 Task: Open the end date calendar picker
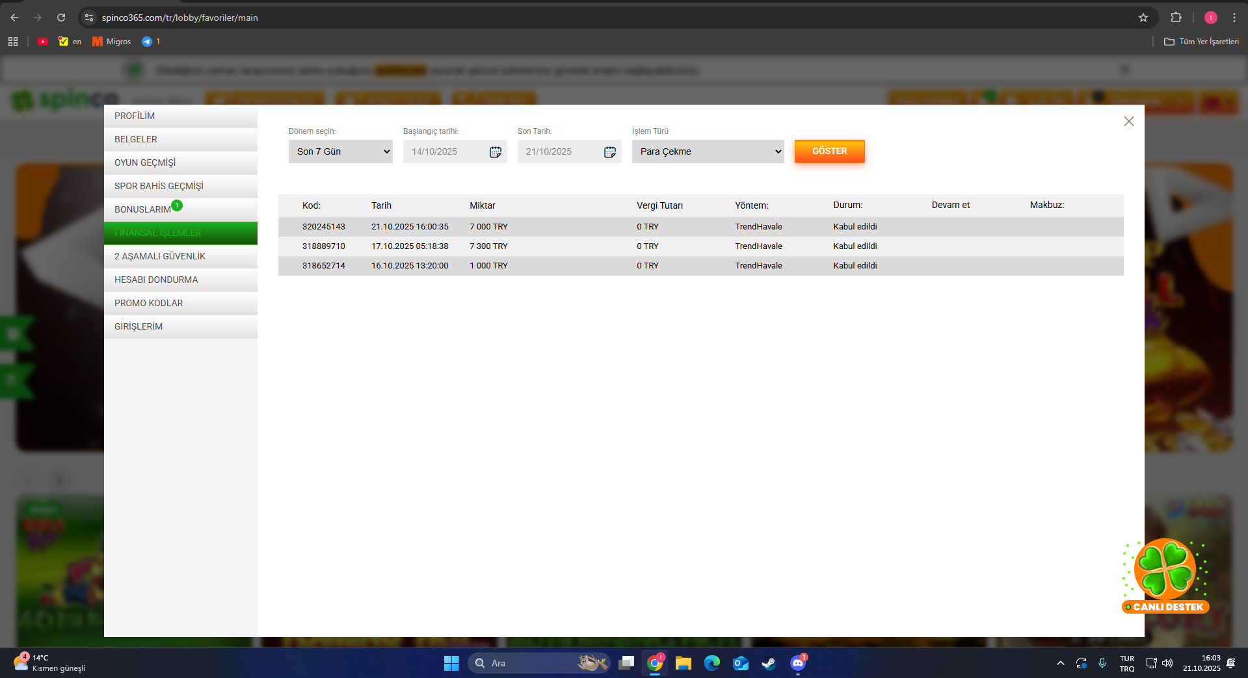(610, 152)
